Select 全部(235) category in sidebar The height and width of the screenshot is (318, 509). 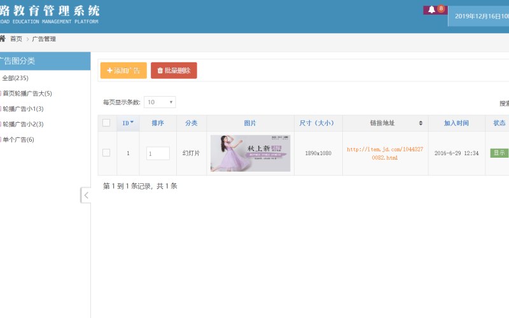tap(15, 78)
